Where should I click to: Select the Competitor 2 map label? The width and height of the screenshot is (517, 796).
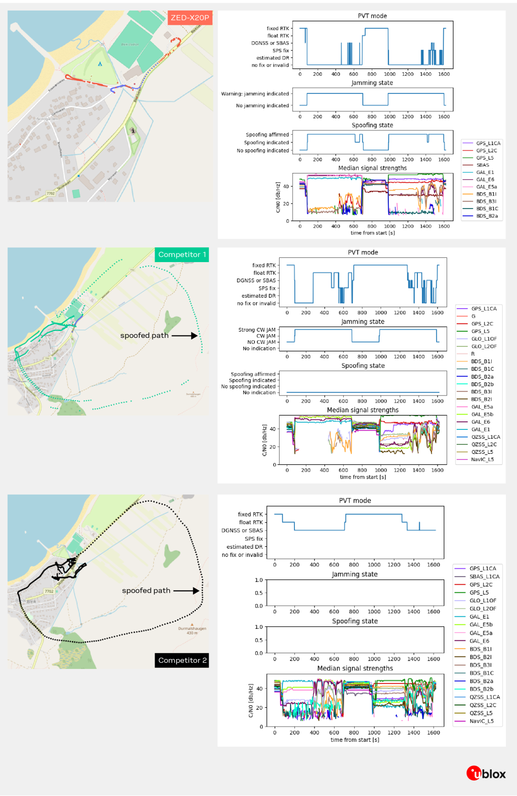[182, 660]
